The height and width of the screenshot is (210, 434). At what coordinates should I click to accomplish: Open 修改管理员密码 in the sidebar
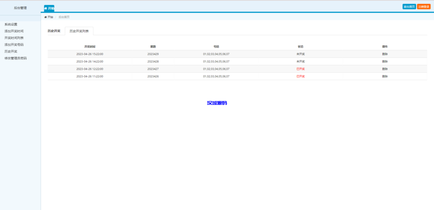coord(16,58)
